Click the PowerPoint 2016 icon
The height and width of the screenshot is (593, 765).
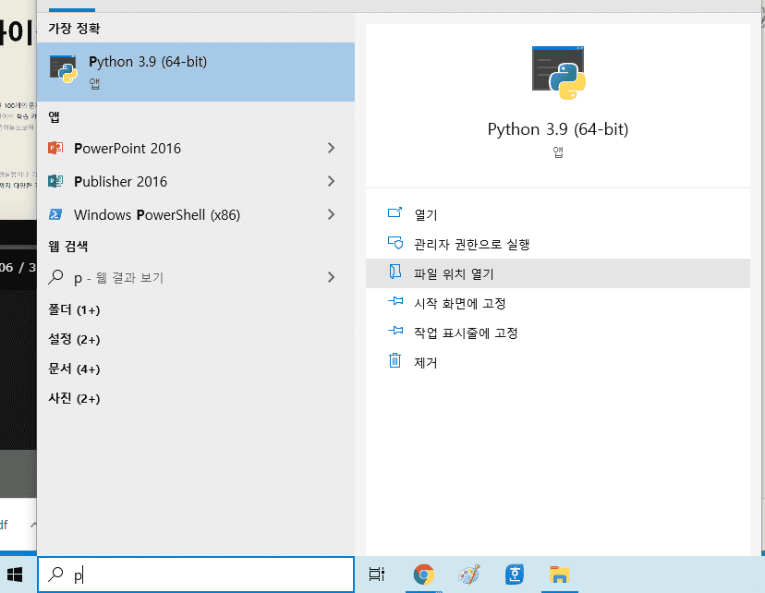coord(55,148)
